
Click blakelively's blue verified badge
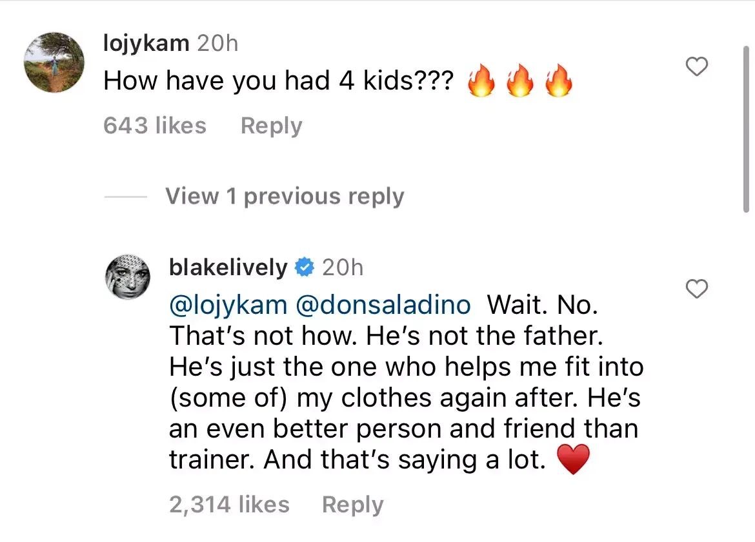[x=303, y=267]
